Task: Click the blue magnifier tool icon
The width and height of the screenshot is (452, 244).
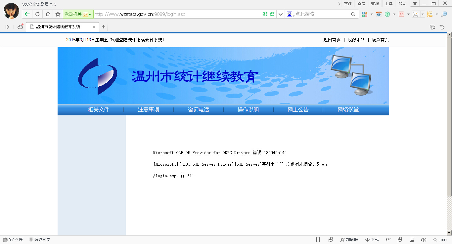Action: [444, 14]
